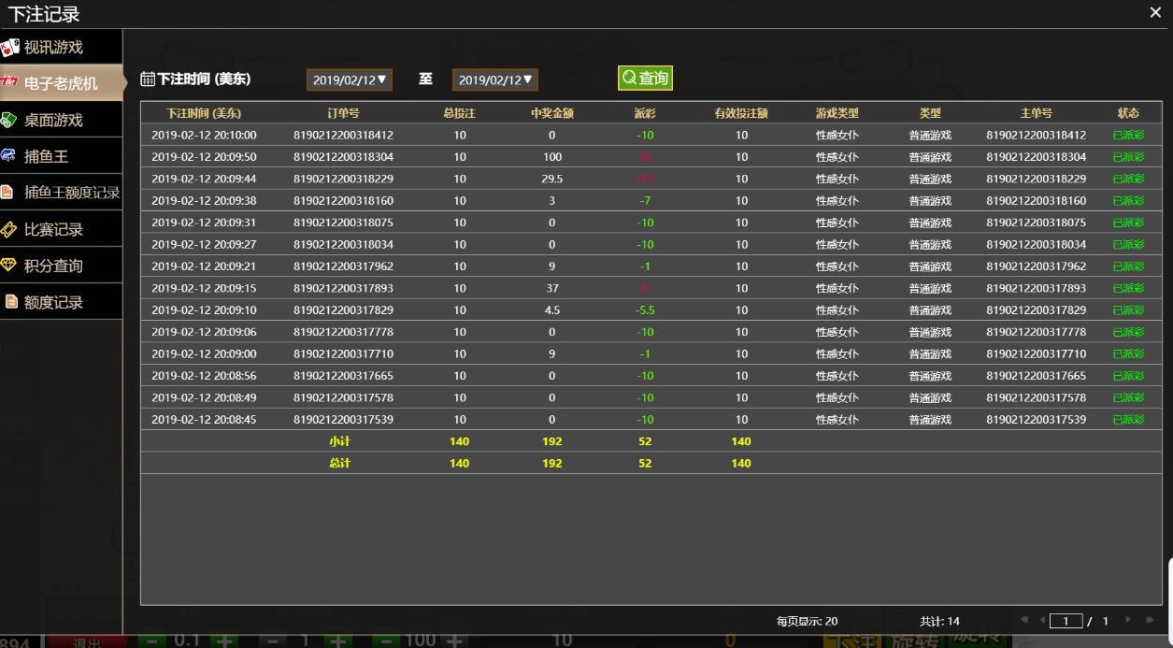Select the row timestamp 2019-02-12 20:09:38
Image resolution: width=1173 pixels, height=648 pixels.
pos(204,200)
